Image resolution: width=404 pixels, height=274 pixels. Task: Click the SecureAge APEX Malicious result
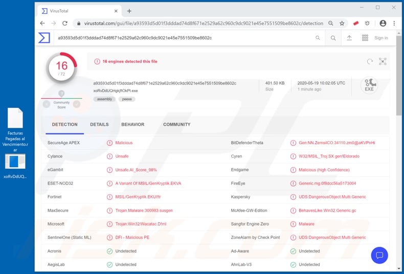tap(124, 143)
